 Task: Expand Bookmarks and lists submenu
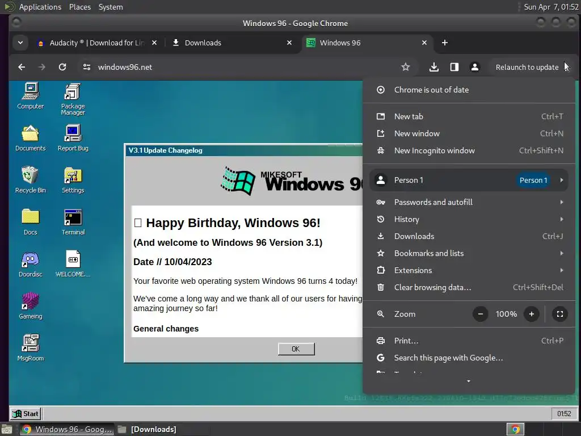point(468,253)
